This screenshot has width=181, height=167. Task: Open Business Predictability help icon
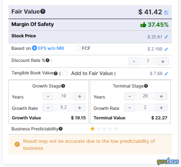[61, 129]
